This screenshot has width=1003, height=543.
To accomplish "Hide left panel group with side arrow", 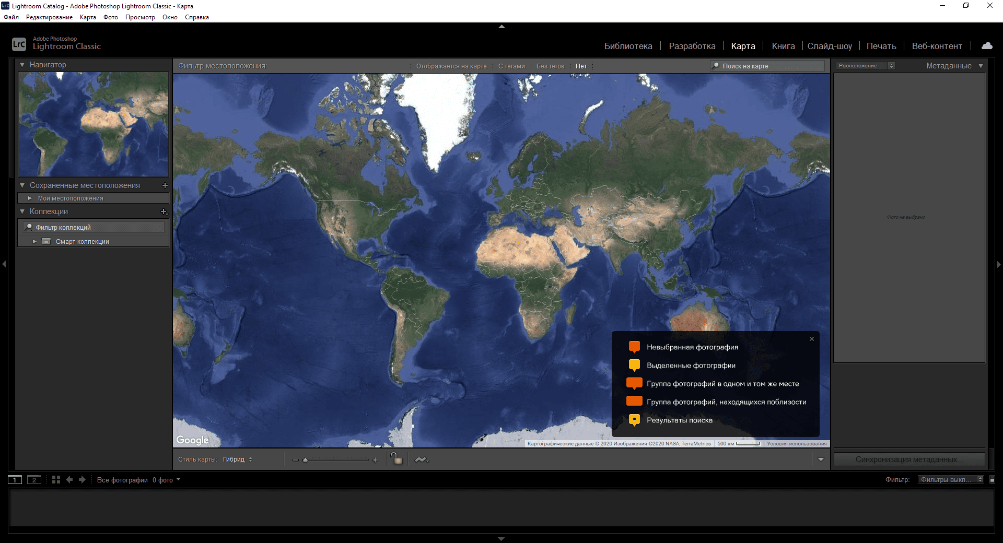I will click(x=4, y=264).
